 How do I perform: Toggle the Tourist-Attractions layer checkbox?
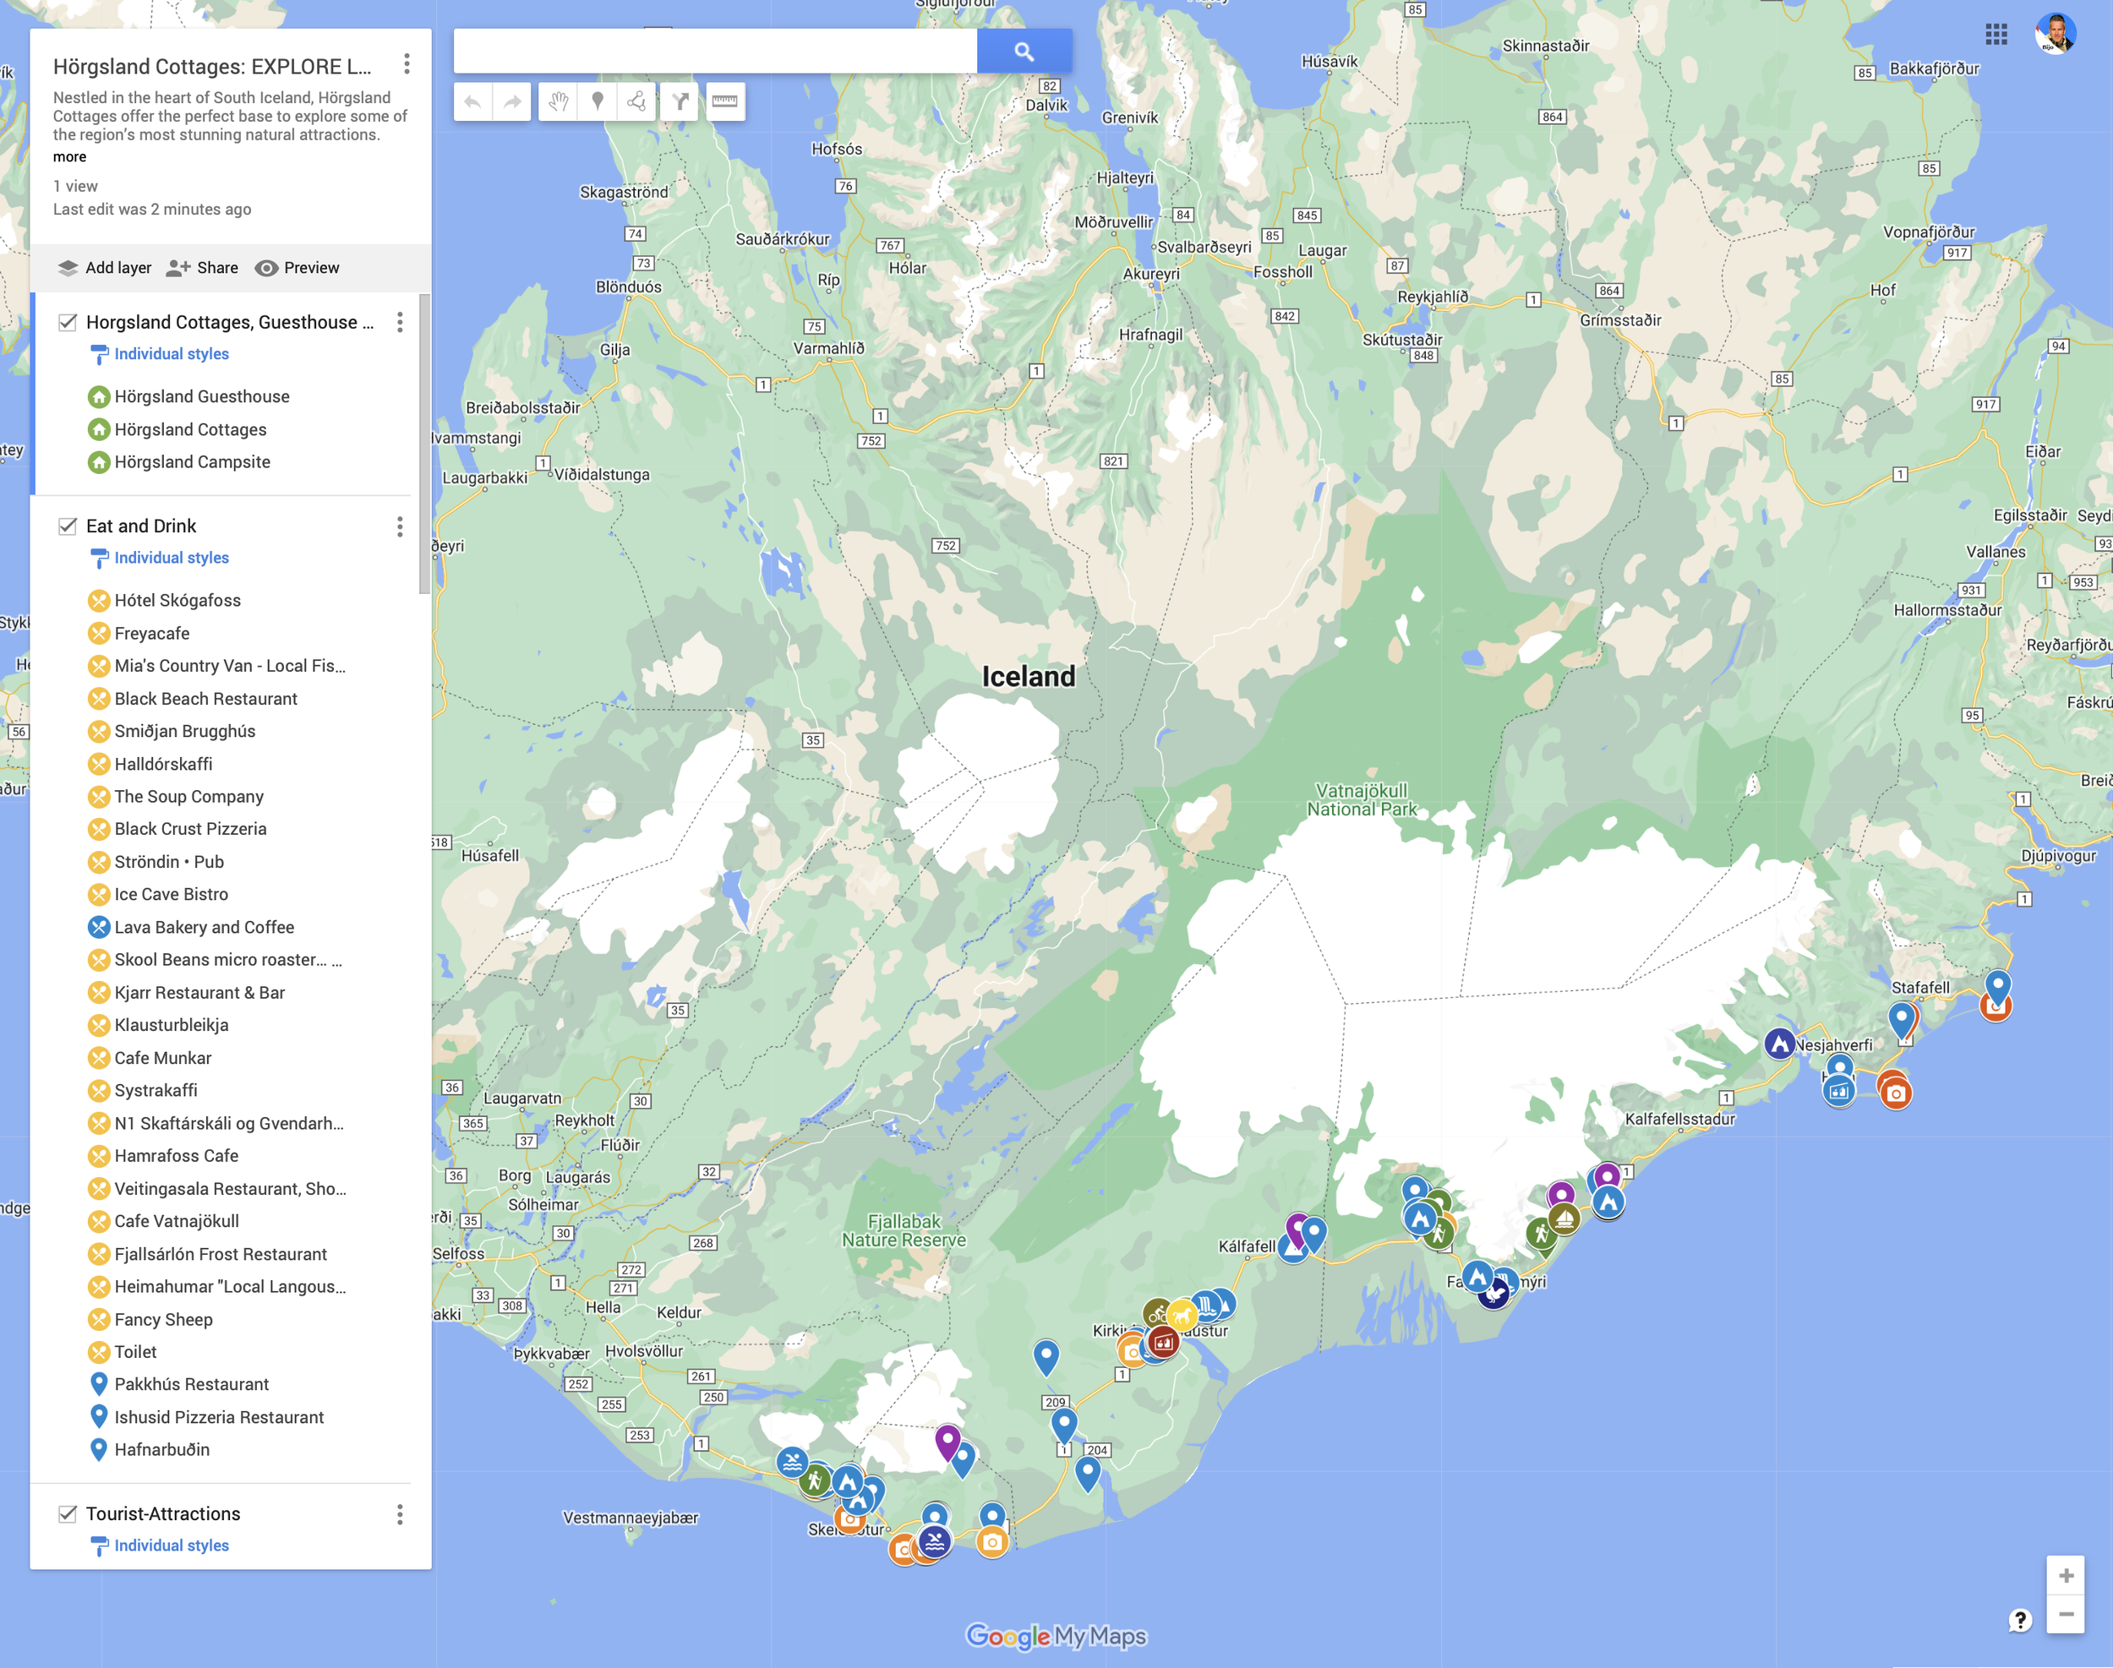68,1513
